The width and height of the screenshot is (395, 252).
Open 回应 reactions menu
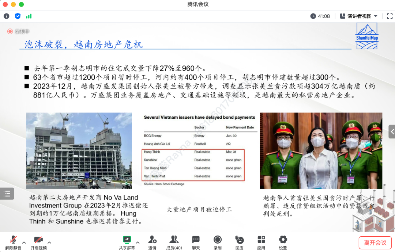point(239,243)
